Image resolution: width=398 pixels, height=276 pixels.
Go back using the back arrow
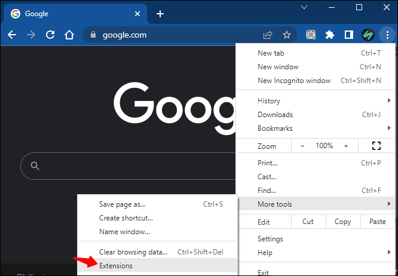click(x=12, y=35)
